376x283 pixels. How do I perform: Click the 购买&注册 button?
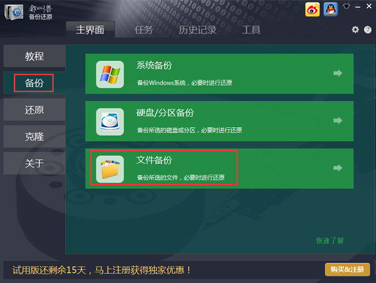coord(347,270)
